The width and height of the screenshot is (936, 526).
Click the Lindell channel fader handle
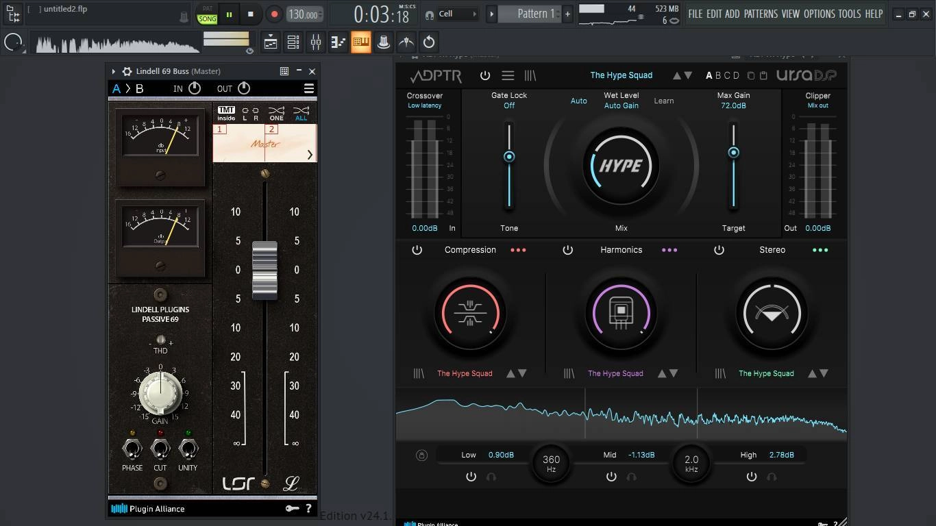(x=264, y=270)
